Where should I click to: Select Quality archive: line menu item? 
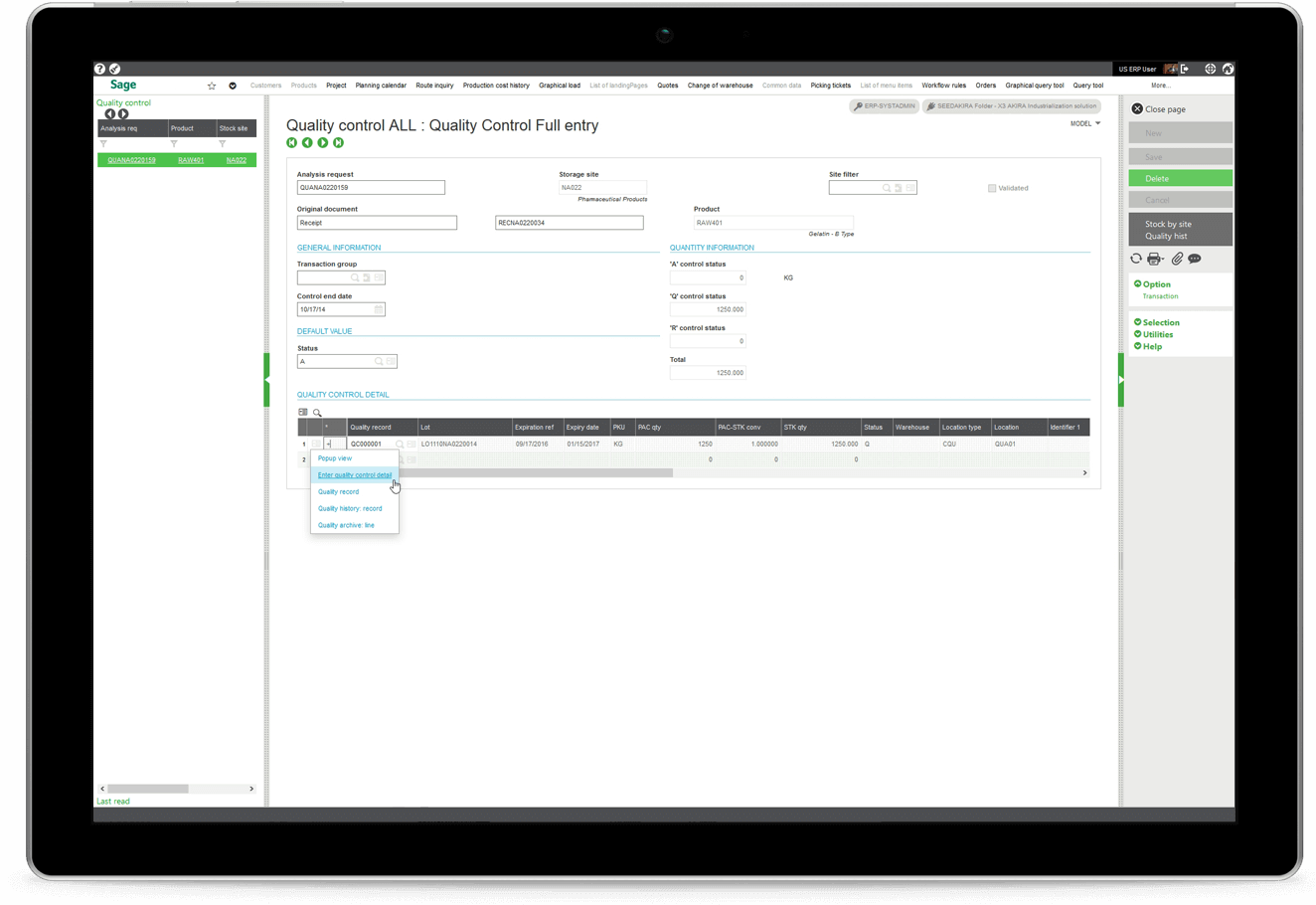pyautogui.click(x=355, y=525)
